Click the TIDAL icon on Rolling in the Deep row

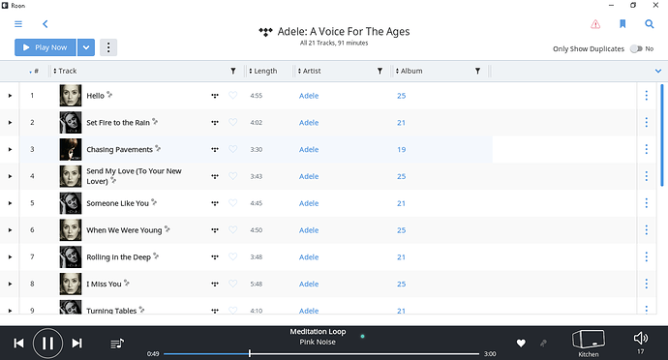215,257
